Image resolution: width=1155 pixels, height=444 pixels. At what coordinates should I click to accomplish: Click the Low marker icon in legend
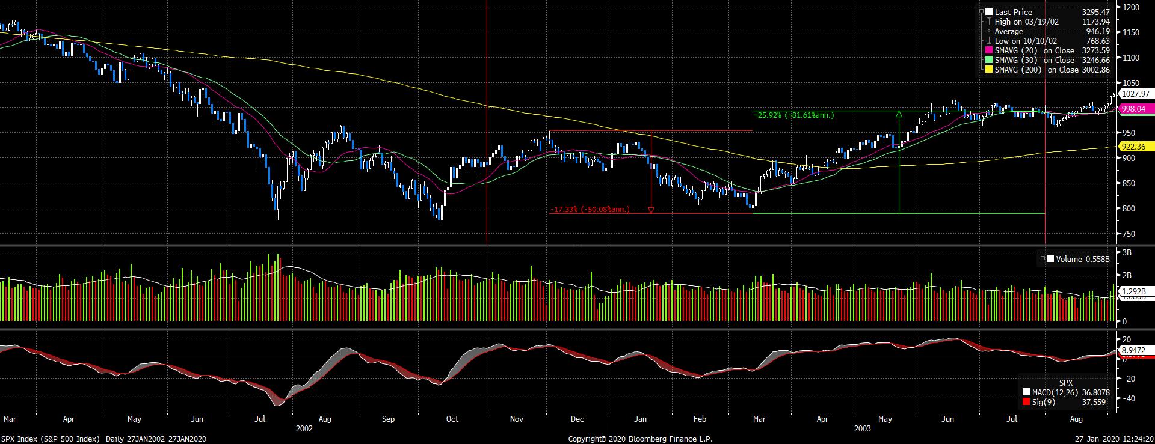[x=989, y=41]
